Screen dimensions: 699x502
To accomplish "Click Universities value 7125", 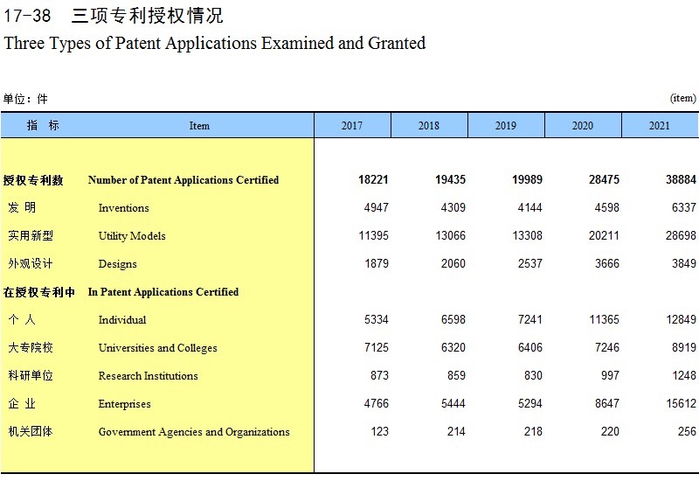I will pos(377,347).
